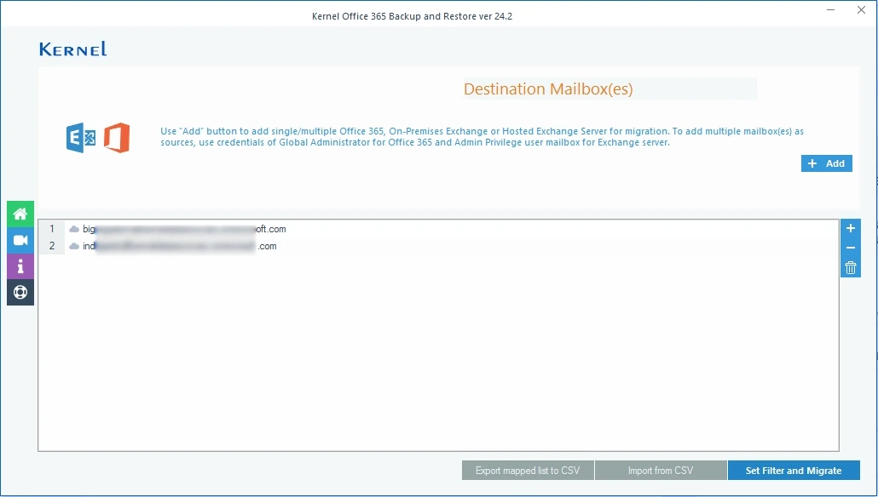Screen dimensions: 878x497
Task: Click the Office 365 logo icon
Action: tap(117, 138)
